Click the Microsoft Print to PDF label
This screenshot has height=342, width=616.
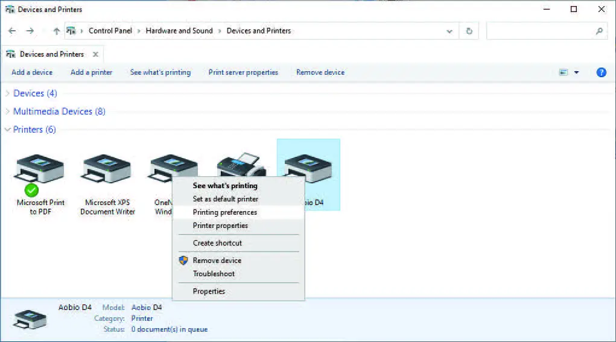point(40,207)
